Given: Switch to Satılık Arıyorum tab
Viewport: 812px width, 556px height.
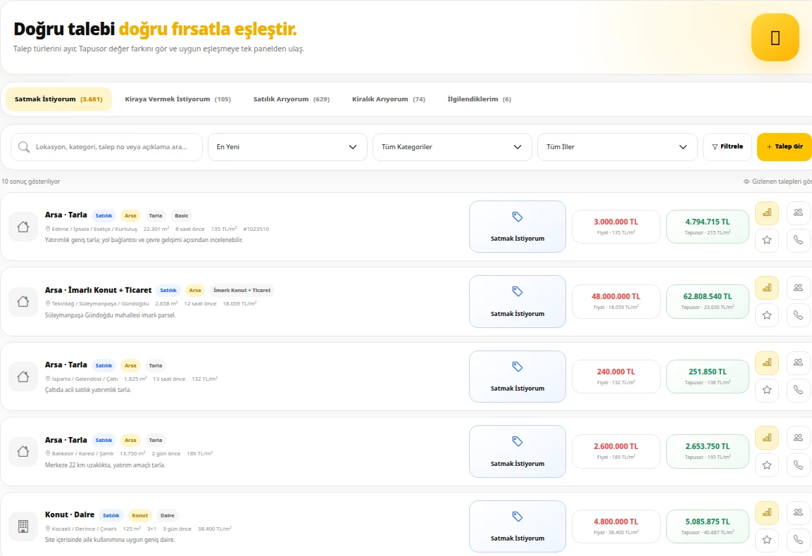Looking at the screenshot, I should coord(291,99).
